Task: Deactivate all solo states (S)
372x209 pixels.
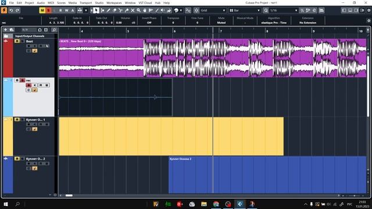Action: [48, 10]
